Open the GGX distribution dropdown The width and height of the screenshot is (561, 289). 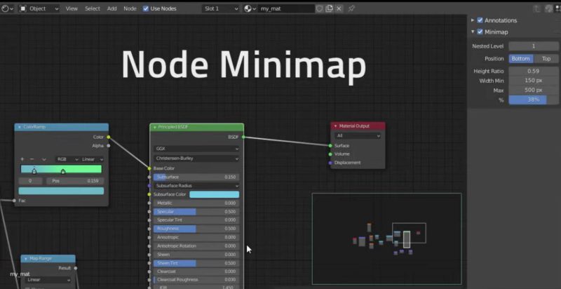click(x=196, y=149)
